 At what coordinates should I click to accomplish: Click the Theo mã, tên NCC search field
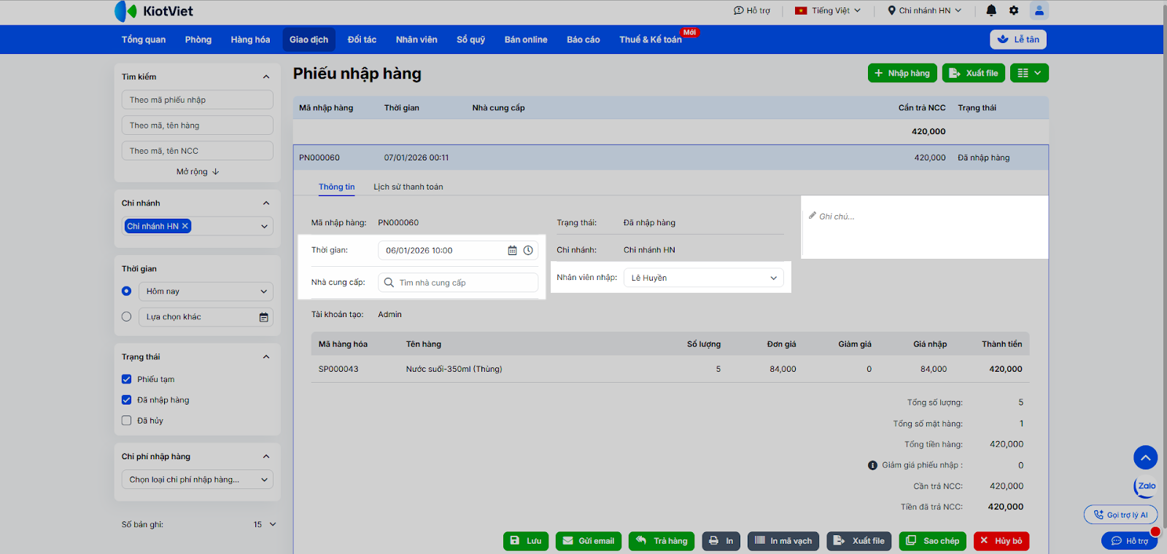pos(198,151)
